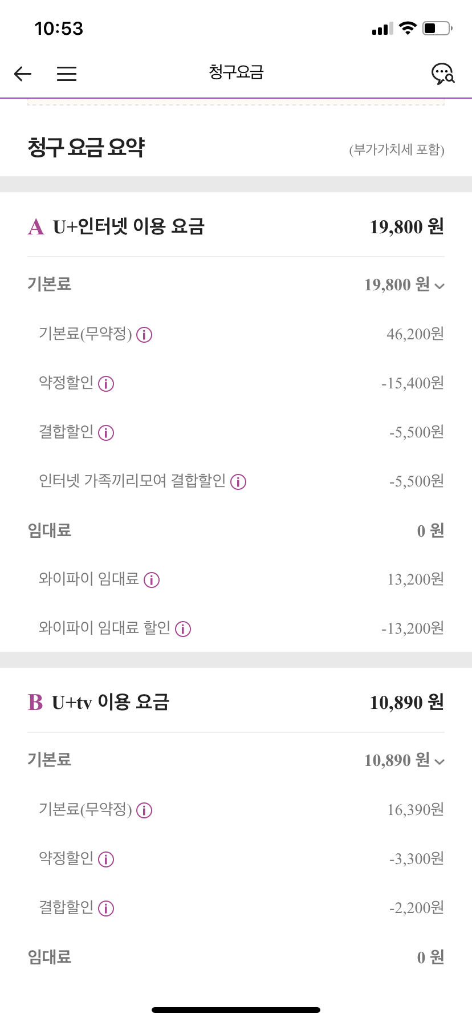Tap the U+tv 이용 요금 section header
The height and width of the screenshot is (1022, 472).
(x=111, y=702)
